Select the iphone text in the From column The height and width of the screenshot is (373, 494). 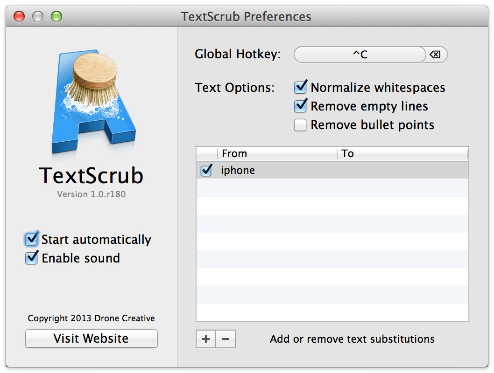click(238, 170)
